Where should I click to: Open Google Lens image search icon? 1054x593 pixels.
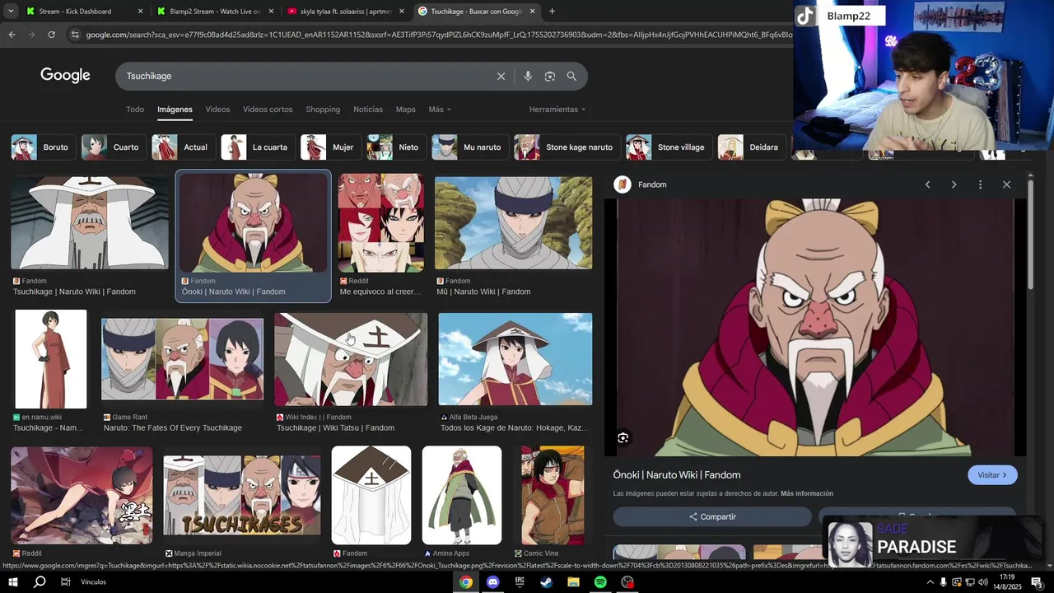[550, 76]
